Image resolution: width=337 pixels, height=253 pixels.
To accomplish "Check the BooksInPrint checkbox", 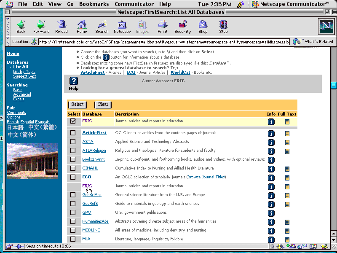I will [73, 159].
